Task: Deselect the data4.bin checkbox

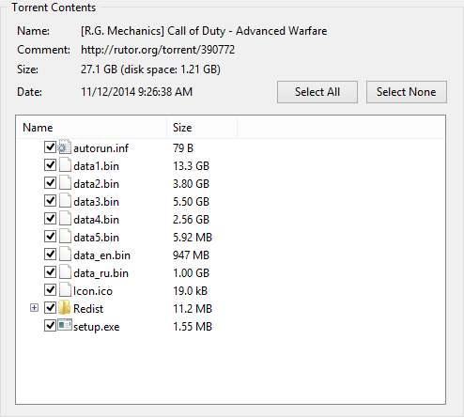Action: 50,219
